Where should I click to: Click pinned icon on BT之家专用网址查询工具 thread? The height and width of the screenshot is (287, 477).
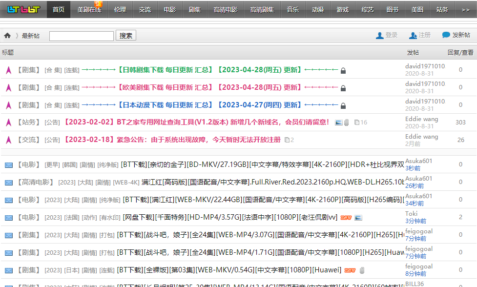pos(8,123)
